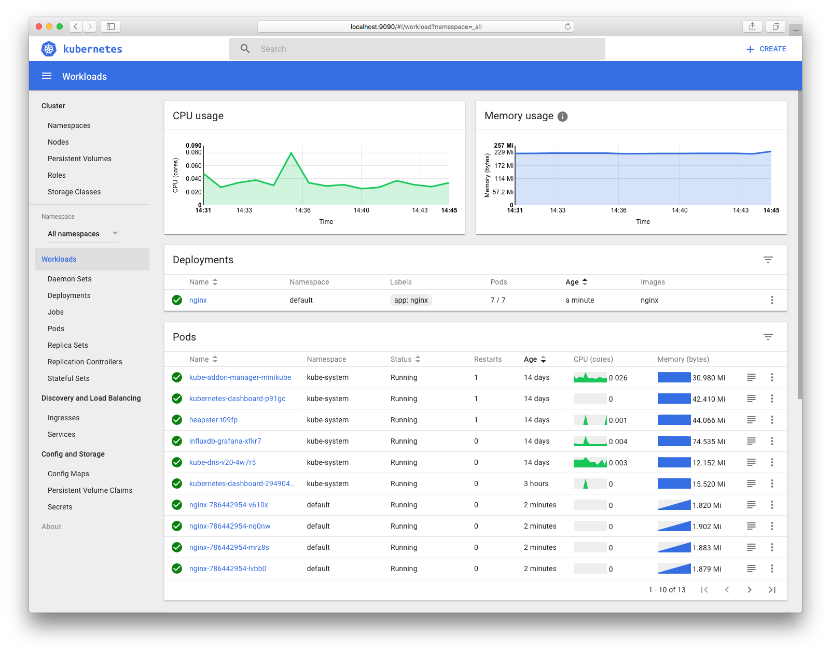Open Ingresses in the sidebar
The image size is (831, 654).
64,418
